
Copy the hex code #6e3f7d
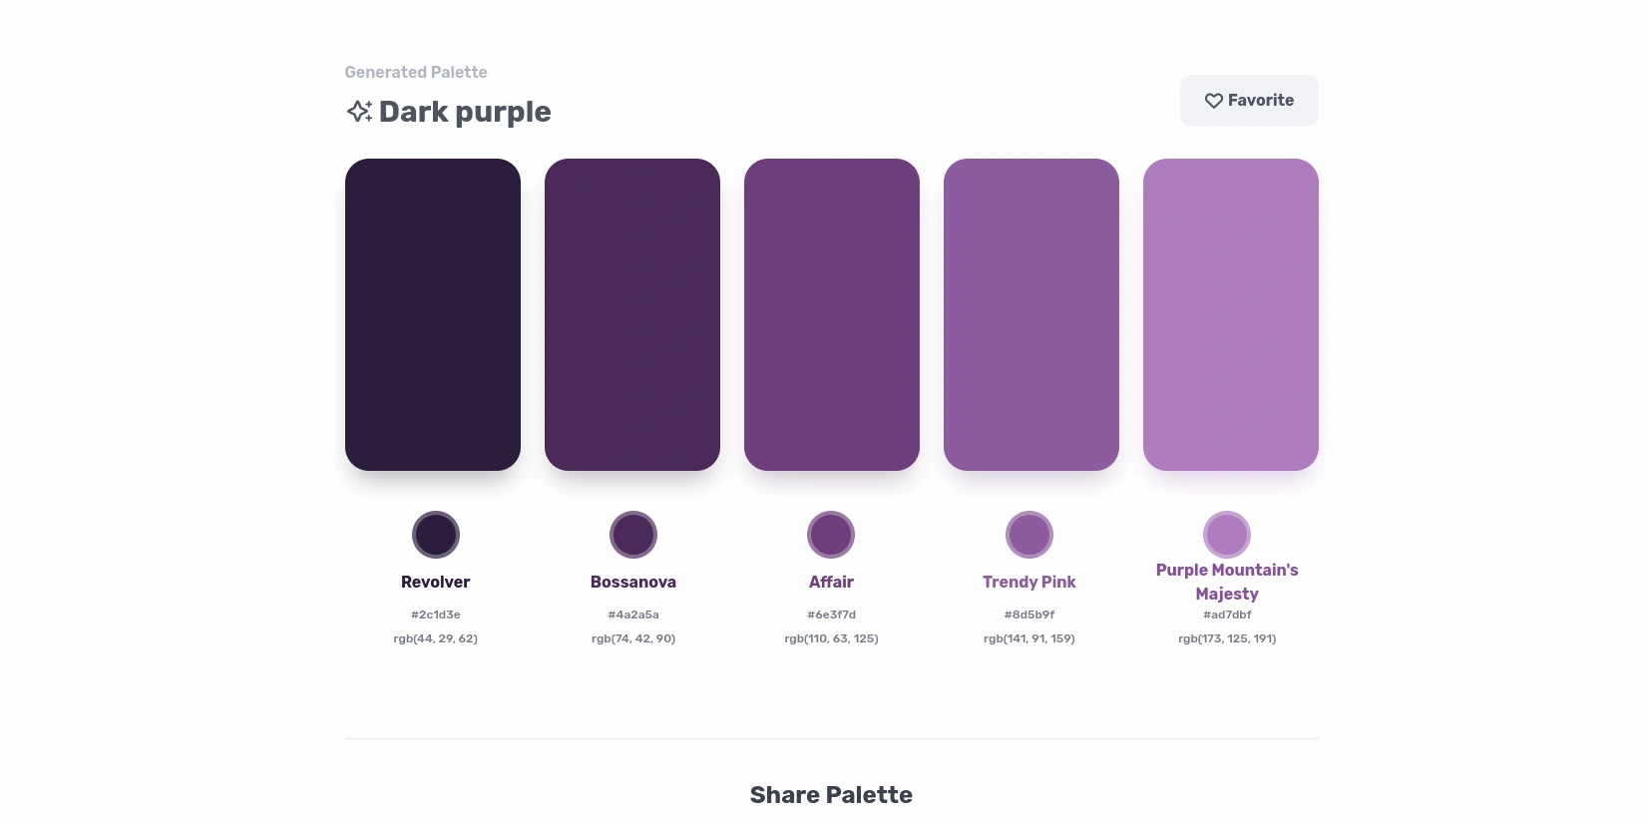coord(831,615)
